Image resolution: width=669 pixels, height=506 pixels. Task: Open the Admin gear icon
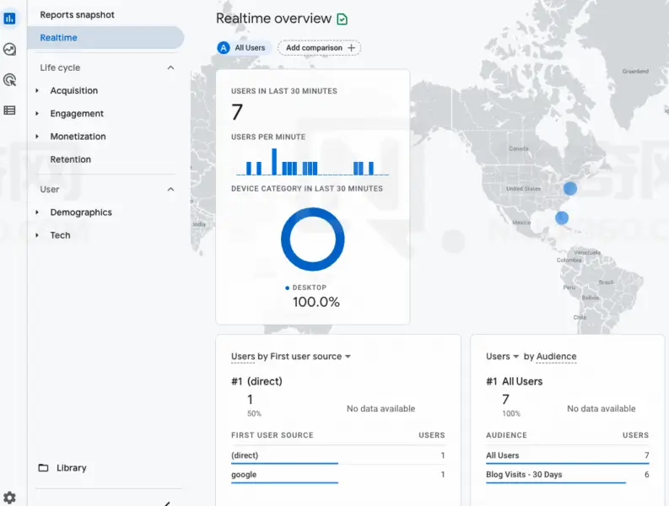pyautogui.click(x=9, y=498)
